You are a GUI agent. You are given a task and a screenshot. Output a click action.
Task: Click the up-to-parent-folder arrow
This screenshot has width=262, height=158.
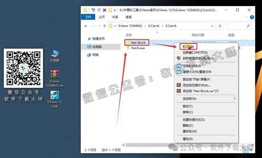(x=105, y=26)
